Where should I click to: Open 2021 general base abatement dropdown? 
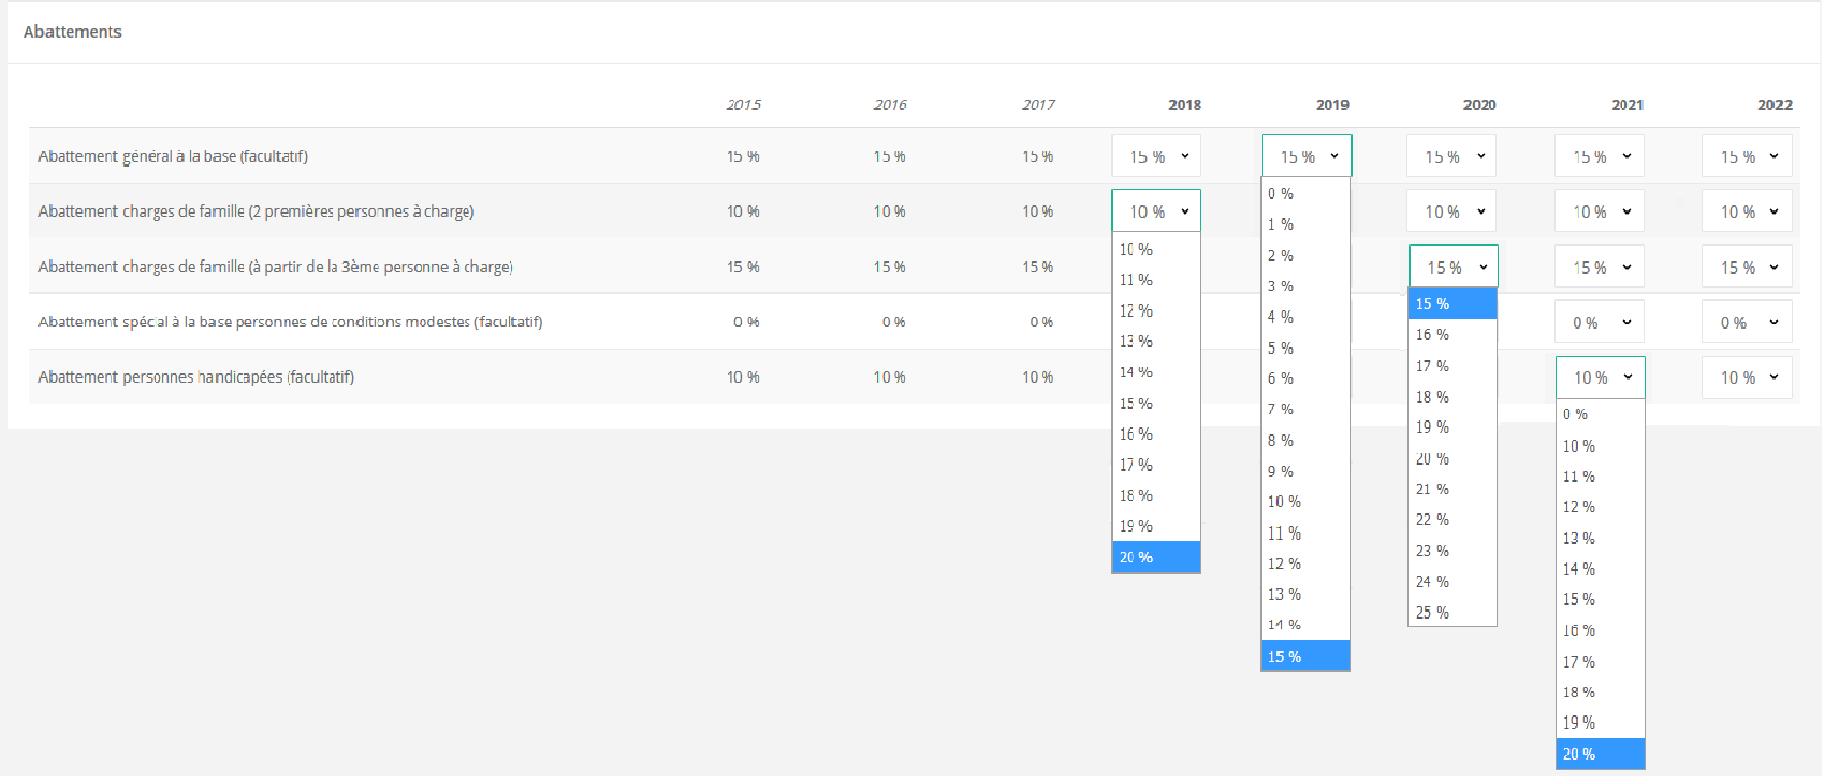pyautogui.click(x=1599, y=156)
